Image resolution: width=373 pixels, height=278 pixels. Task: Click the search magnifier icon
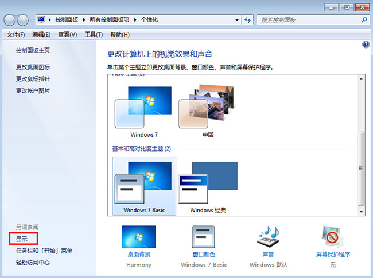[363, 20]
